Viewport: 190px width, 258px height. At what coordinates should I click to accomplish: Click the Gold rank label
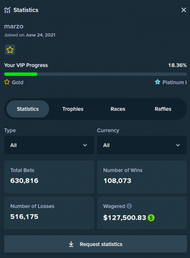point(18,82)
